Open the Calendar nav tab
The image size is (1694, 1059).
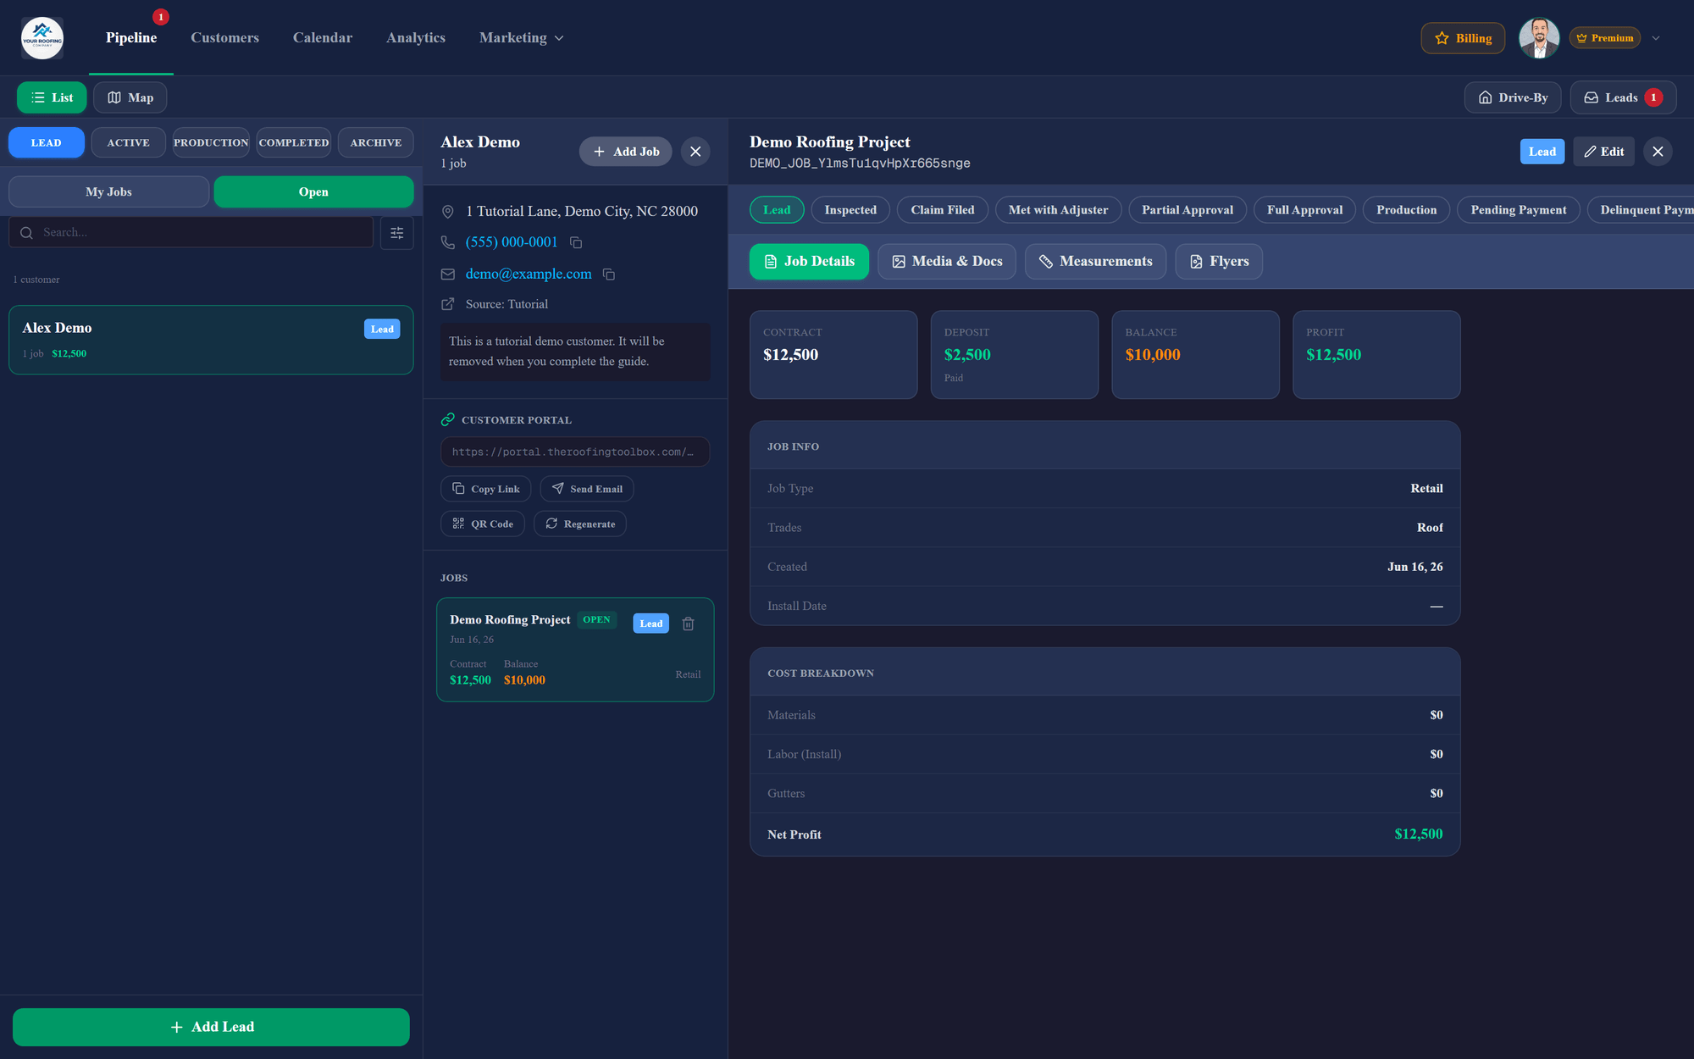(x=323, y=38)
